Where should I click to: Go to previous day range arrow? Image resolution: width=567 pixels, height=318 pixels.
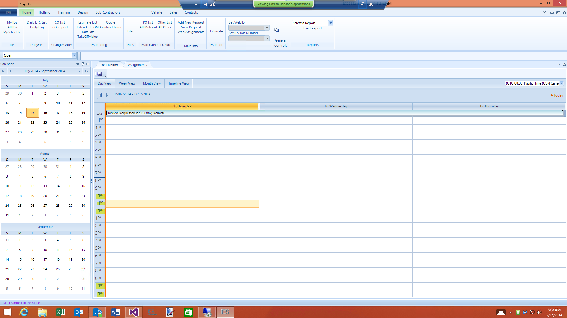pos(100,95)
